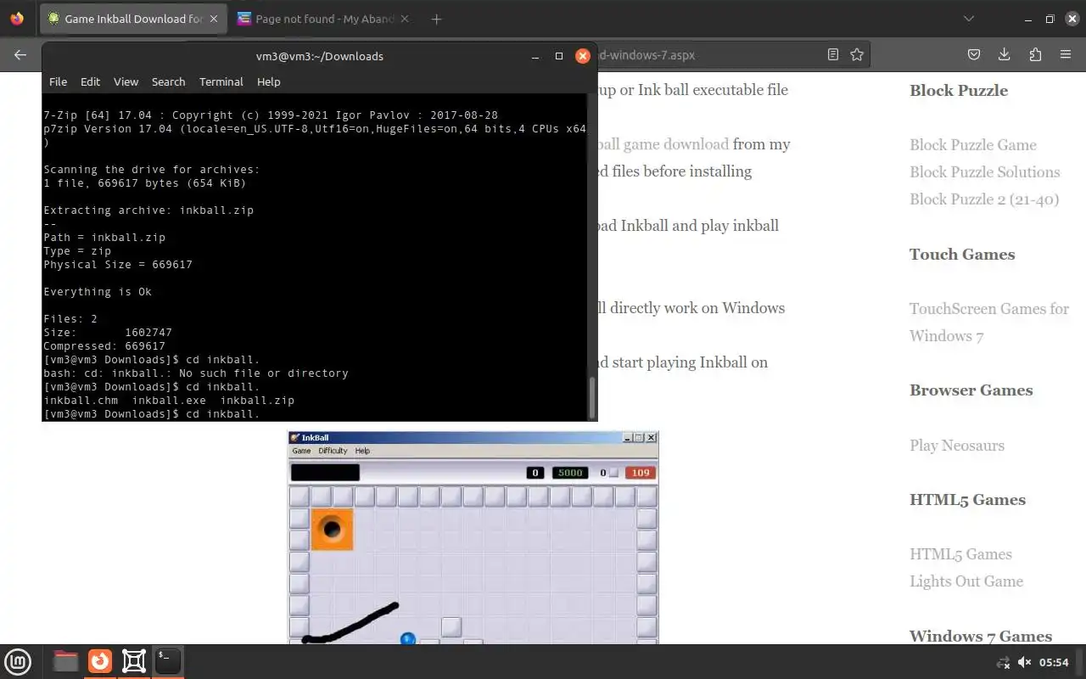Open the Linux Mint start menu
This screenshot has width=1086, height=679.
coord(19,661)
